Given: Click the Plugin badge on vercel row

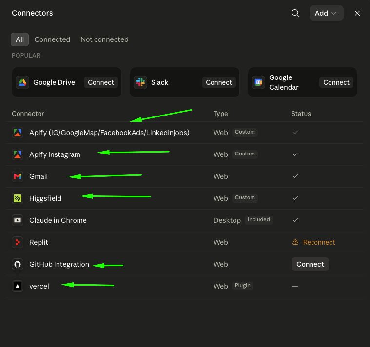Looking at the screenshot, I should coord(243,286).
